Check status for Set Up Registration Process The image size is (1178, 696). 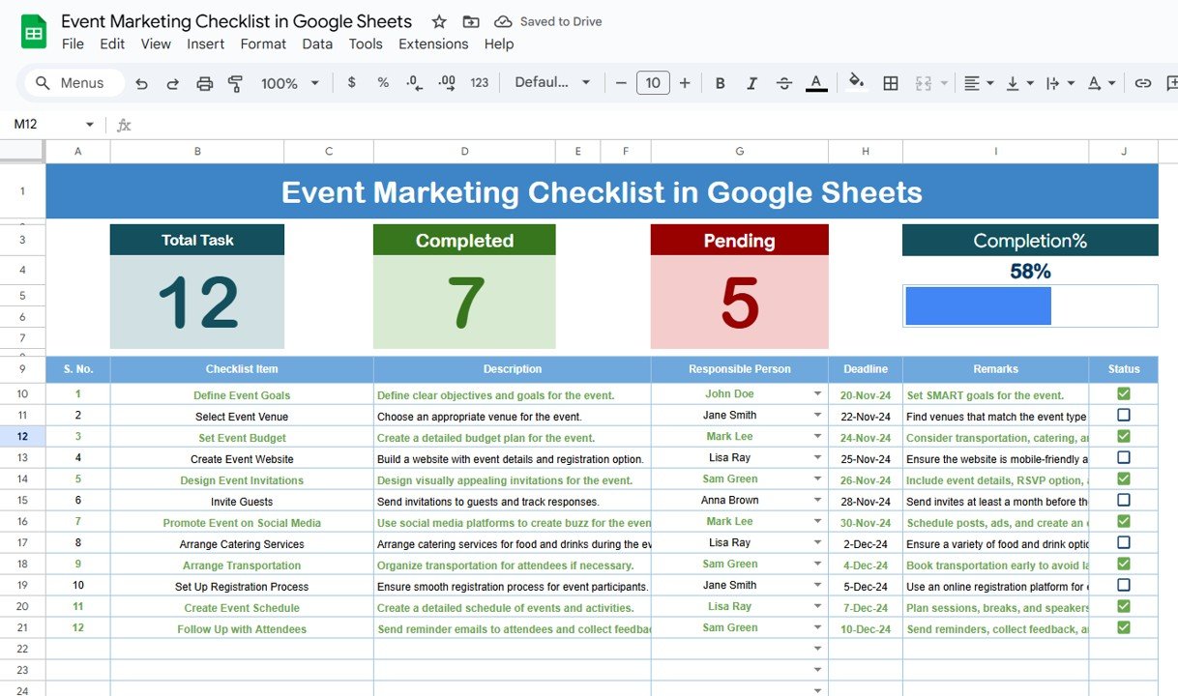click(1124, 585)
